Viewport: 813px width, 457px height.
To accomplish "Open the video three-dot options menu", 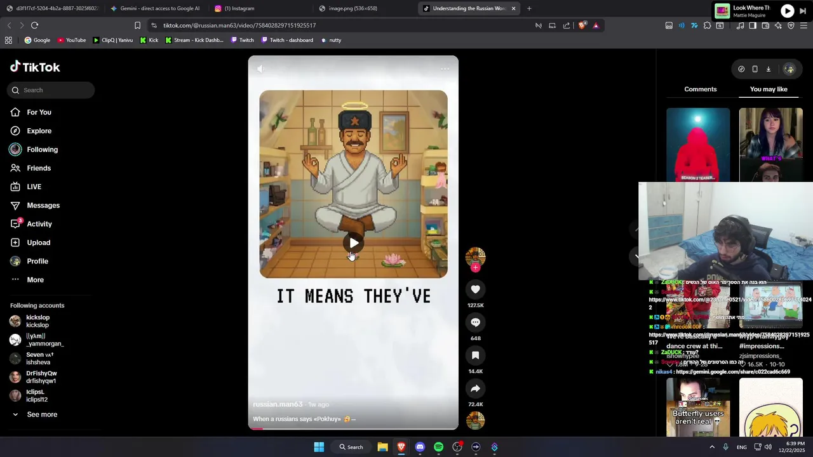I will (445, 69).
